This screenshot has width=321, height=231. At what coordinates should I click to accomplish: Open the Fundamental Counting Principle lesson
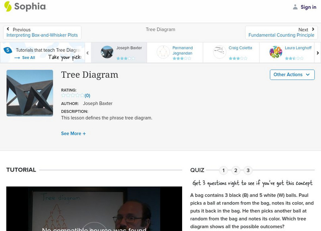(282, 35)
